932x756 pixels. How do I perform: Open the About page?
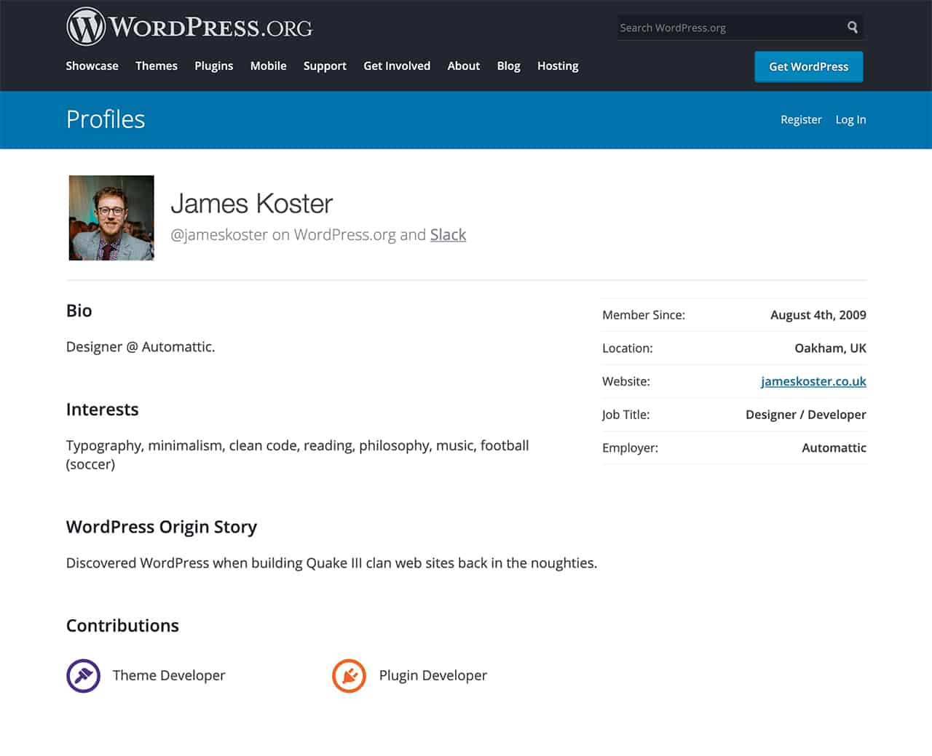464,65
